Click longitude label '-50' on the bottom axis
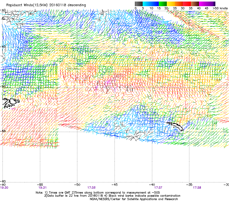Viewport: 229px width, 201px height. click(77, 185)
